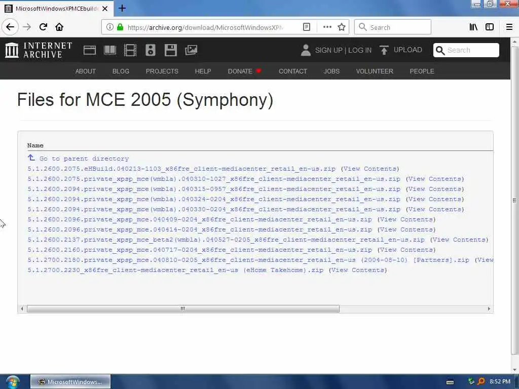Open the Web (Wayback) media icon

click(89, 50)
